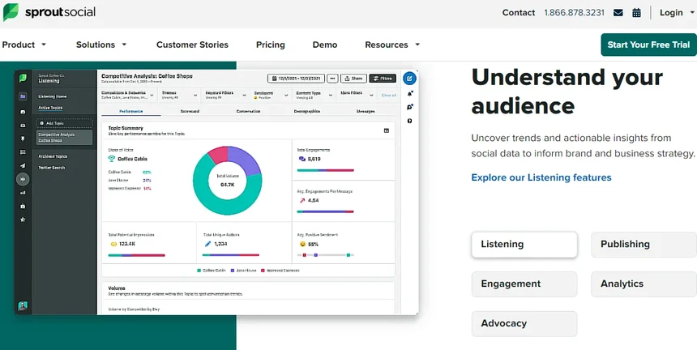Viewport: 697px width, 350px height.
Task: Open Customer Stories in navigation
Action: pos(192,45)
